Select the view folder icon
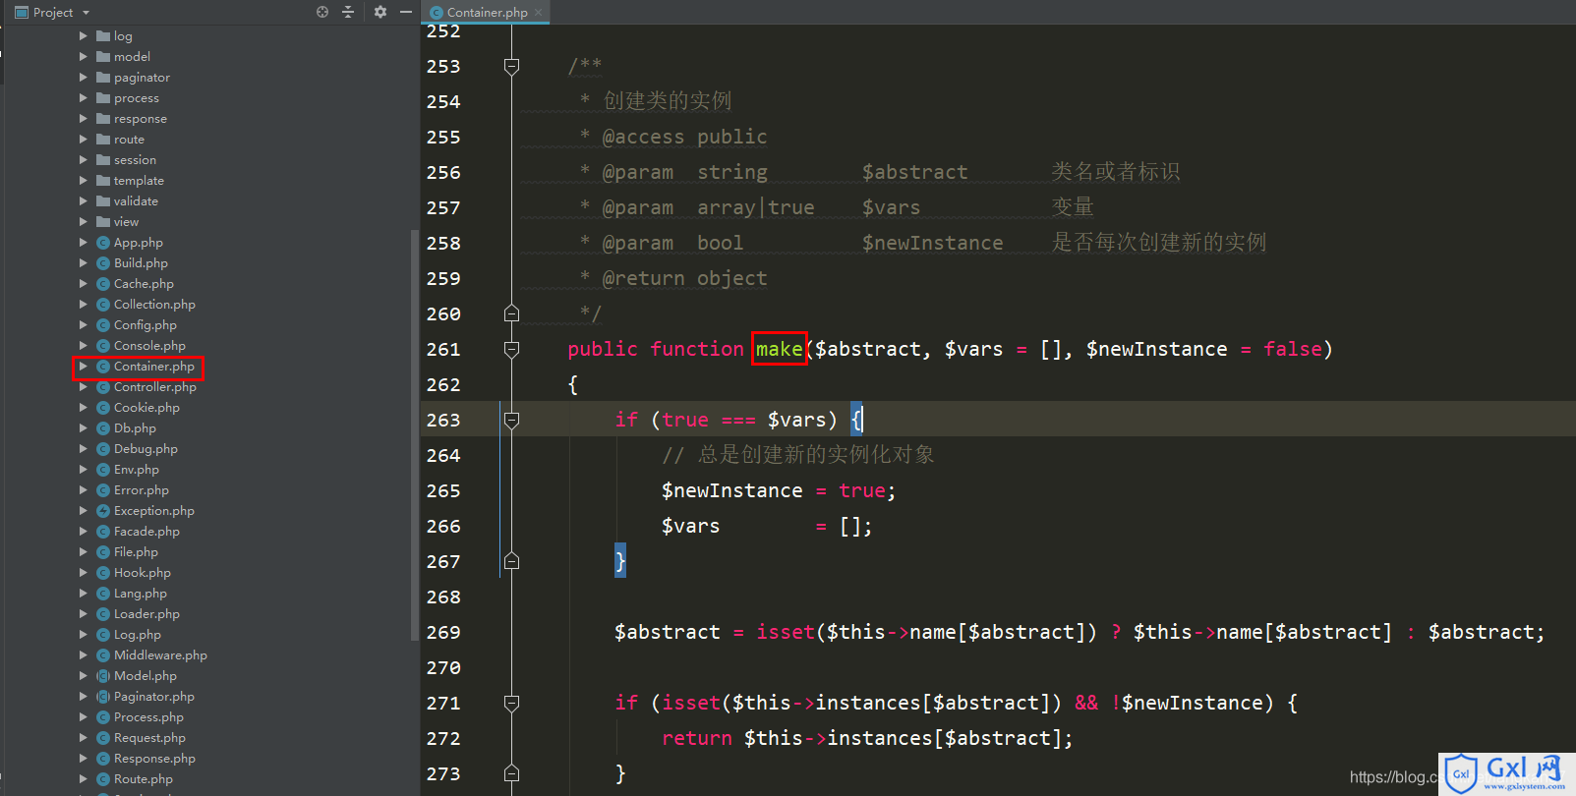Image resolution: width=1576 pixels, height=796 pixels. pos(103,222)
